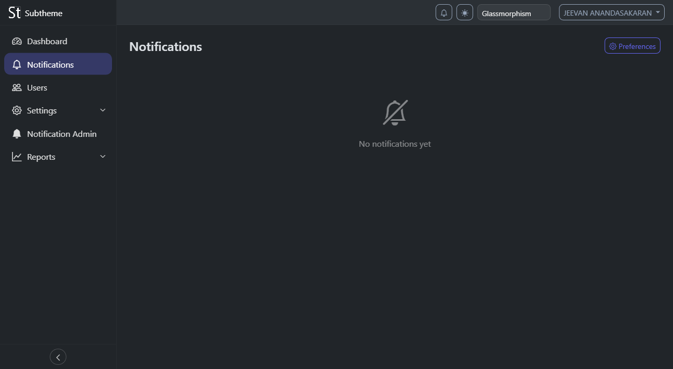The width and height of the screenshot is (673, 369).
Task: Open notification Preferences
Action: pyautogui.click(x=632, y=46)
